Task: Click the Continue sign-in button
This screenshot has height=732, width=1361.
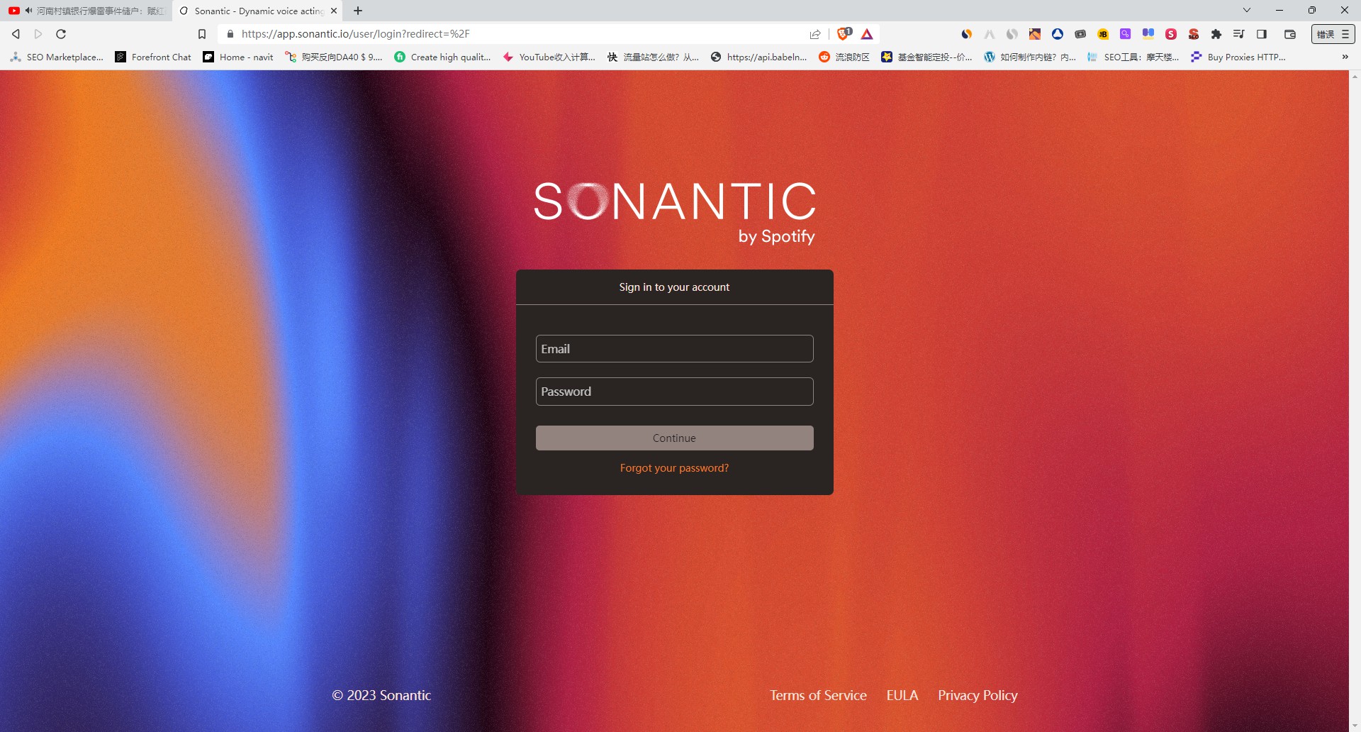Action: click(x=674, y=438)
